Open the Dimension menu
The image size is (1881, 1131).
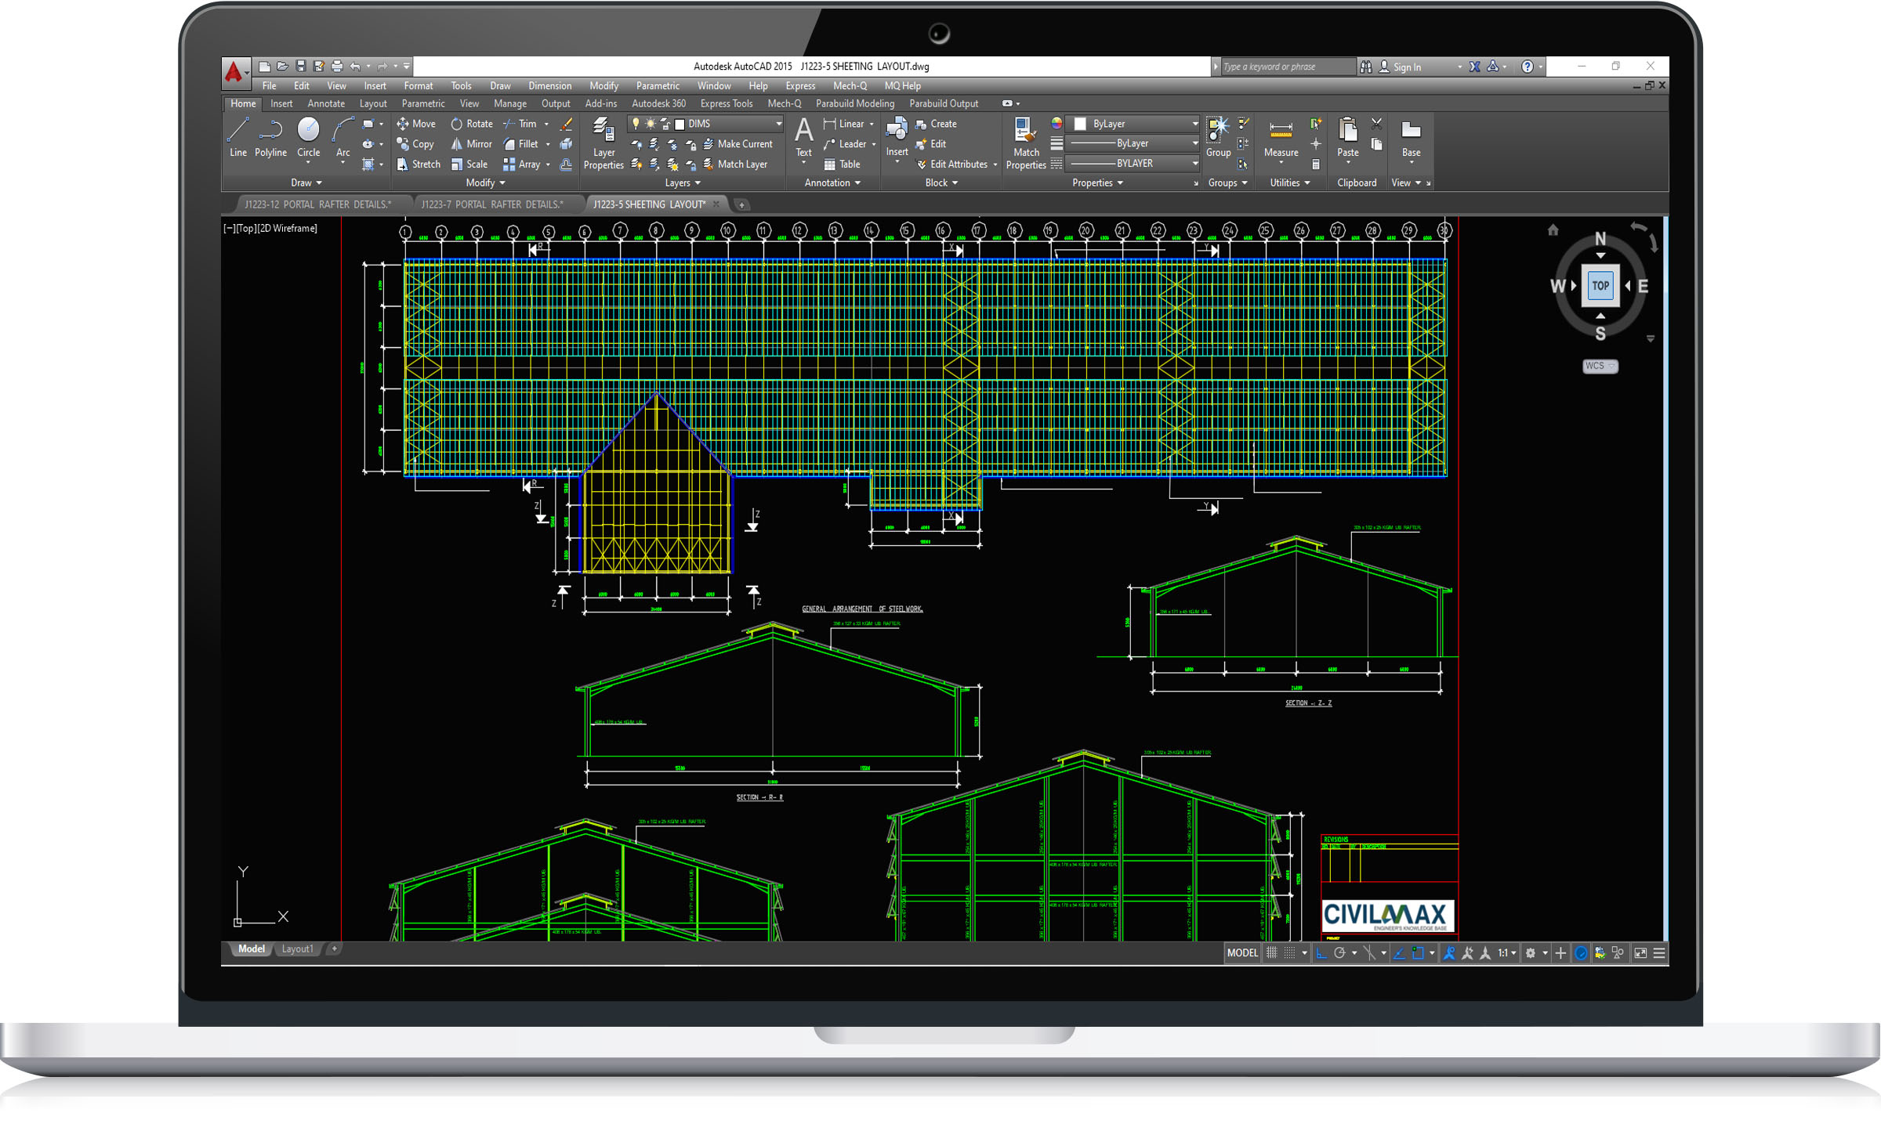click(x=549, y=85)
